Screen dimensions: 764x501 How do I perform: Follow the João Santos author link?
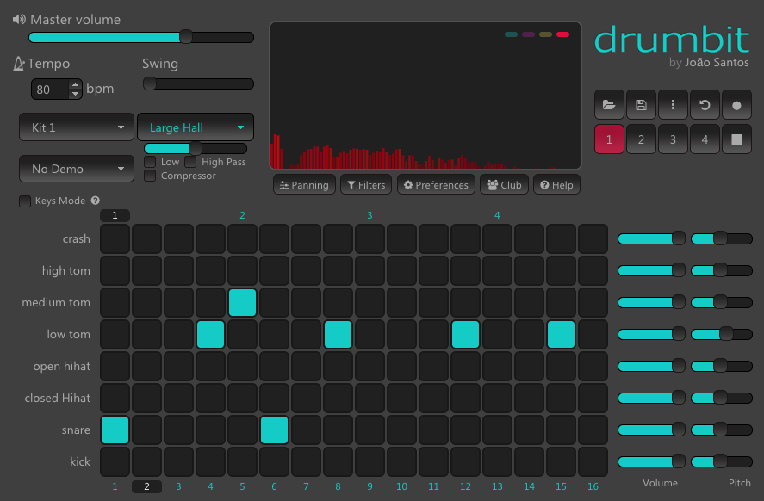point(717,63)
